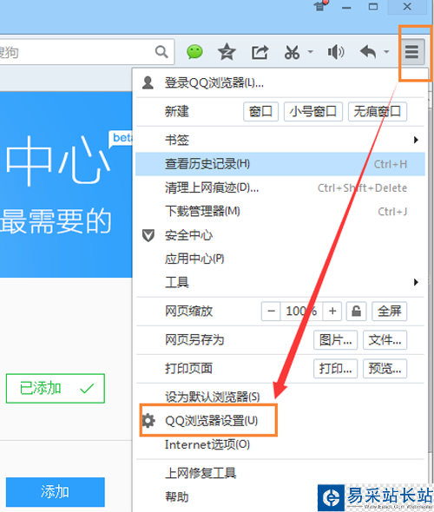
Task: Click the 预览... print preview button
Action: [385, 369]
